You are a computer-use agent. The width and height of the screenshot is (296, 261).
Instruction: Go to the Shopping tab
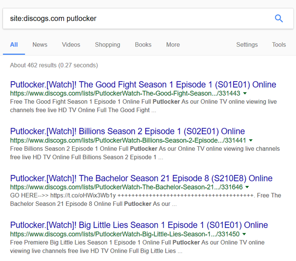[x=107, y=45]
